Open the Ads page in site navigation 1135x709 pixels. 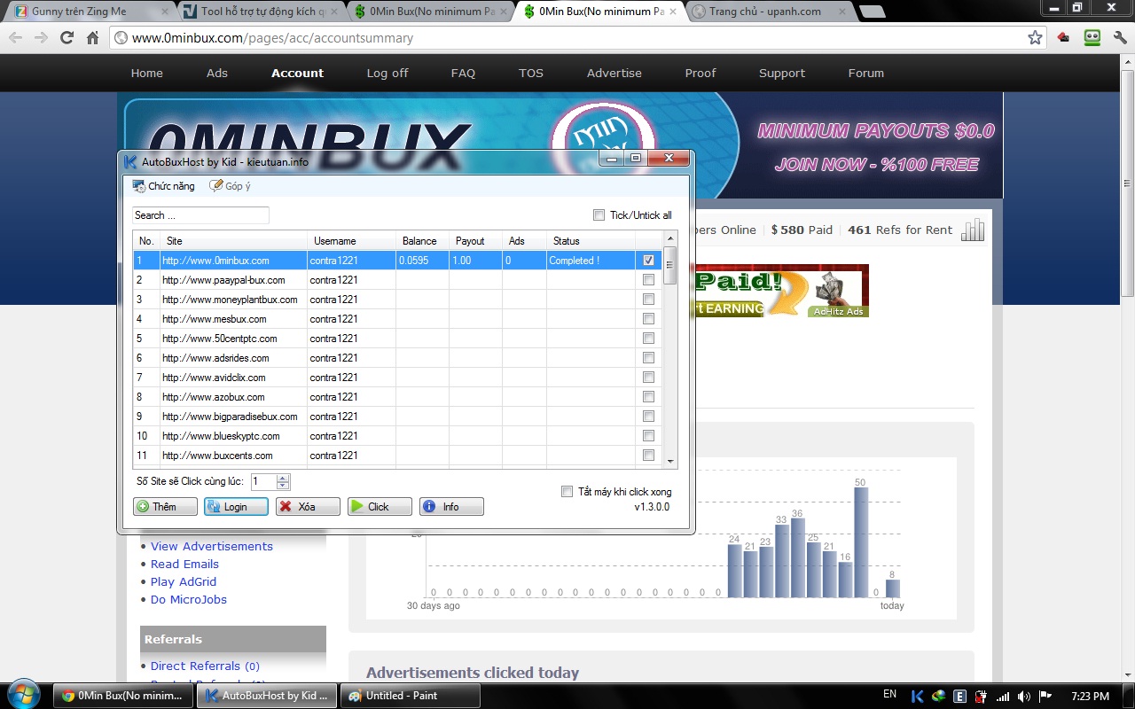coord(217,74)
